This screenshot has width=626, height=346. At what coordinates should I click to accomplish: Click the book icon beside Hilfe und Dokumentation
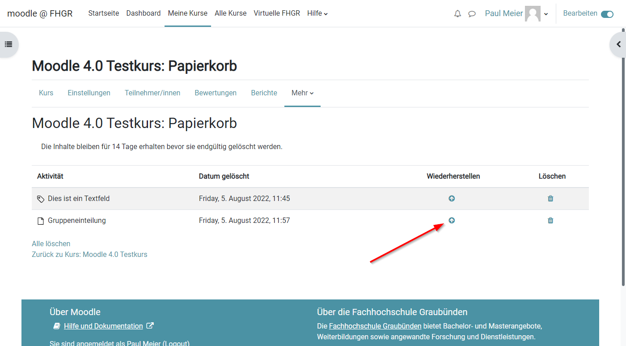(57, 326)
